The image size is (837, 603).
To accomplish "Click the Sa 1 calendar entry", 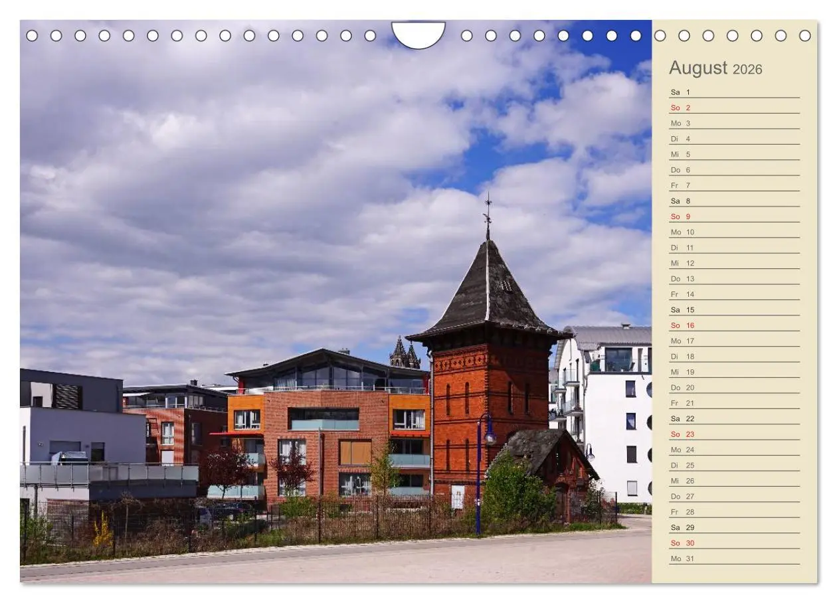I will coord(681,91).
